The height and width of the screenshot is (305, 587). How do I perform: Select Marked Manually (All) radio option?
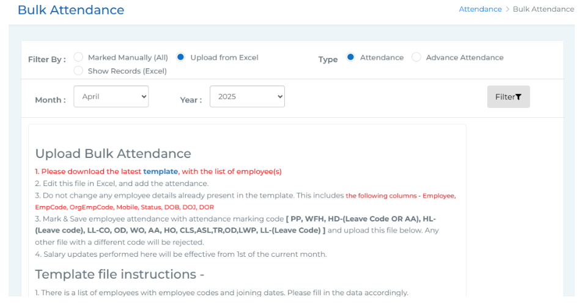pyautogui.click(x=78, y=57)
